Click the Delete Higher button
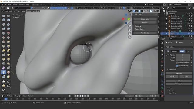The width and height of the screenshot is (194, 109). pos(179,84)
